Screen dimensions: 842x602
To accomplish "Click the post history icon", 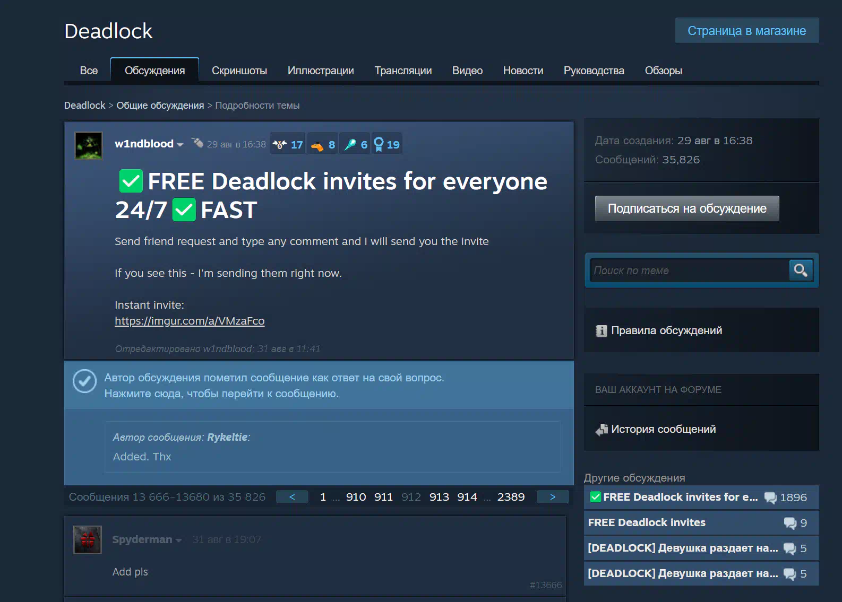I will (602, 430).
